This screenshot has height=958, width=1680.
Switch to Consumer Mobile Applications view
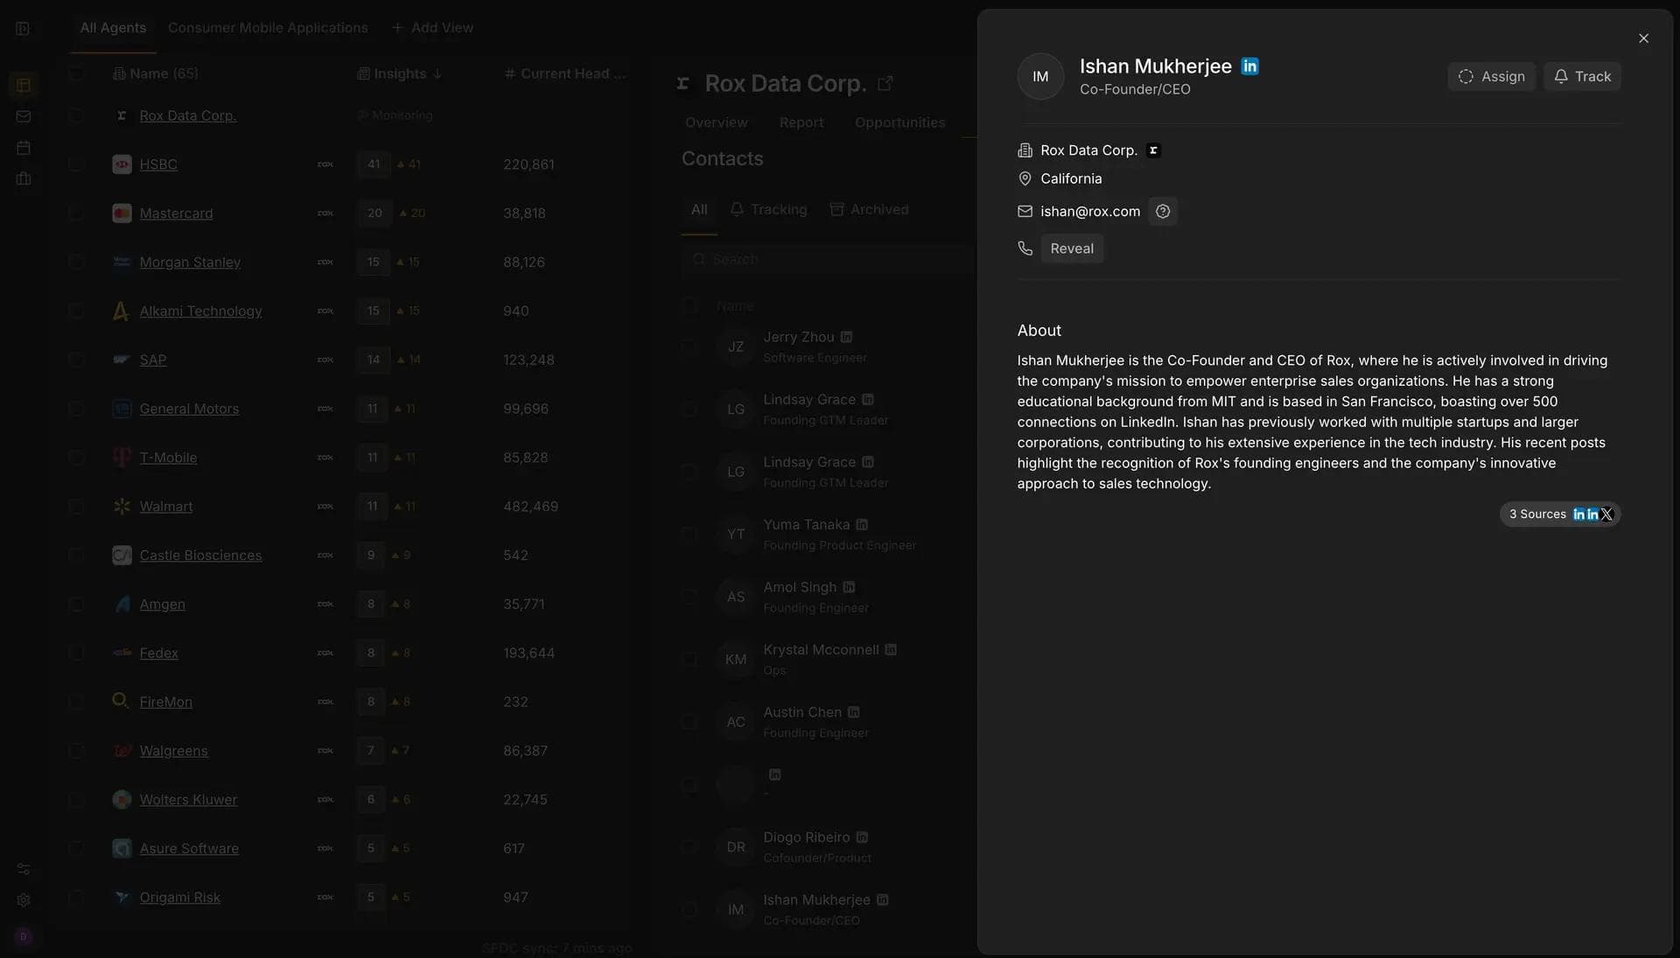[268, 28]
